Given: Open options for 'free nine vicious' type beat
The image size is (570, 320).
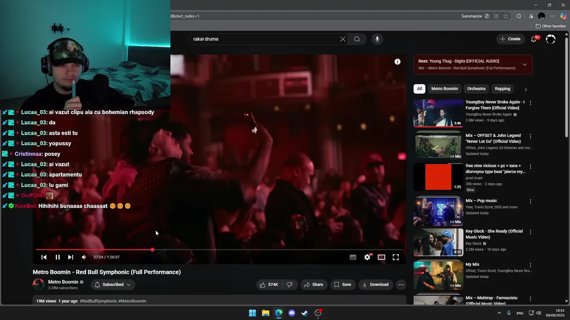Looking at the screenshot, I should pos(530,166).
